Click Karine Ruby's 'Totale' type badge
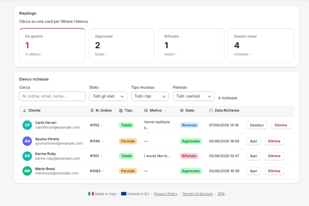 pos(126,156)
